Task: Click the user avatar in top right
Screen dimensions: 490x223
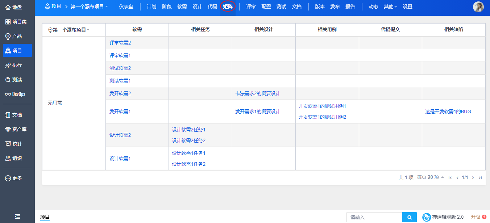Action: [x=478, y=7]
